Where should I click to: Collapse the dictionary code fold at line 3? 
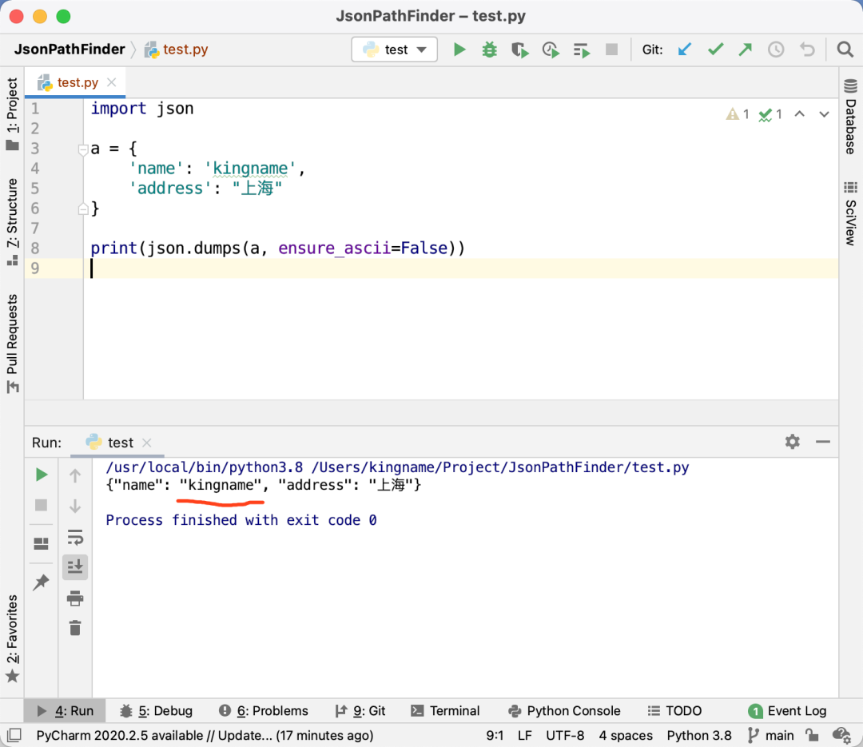[83, 149]
